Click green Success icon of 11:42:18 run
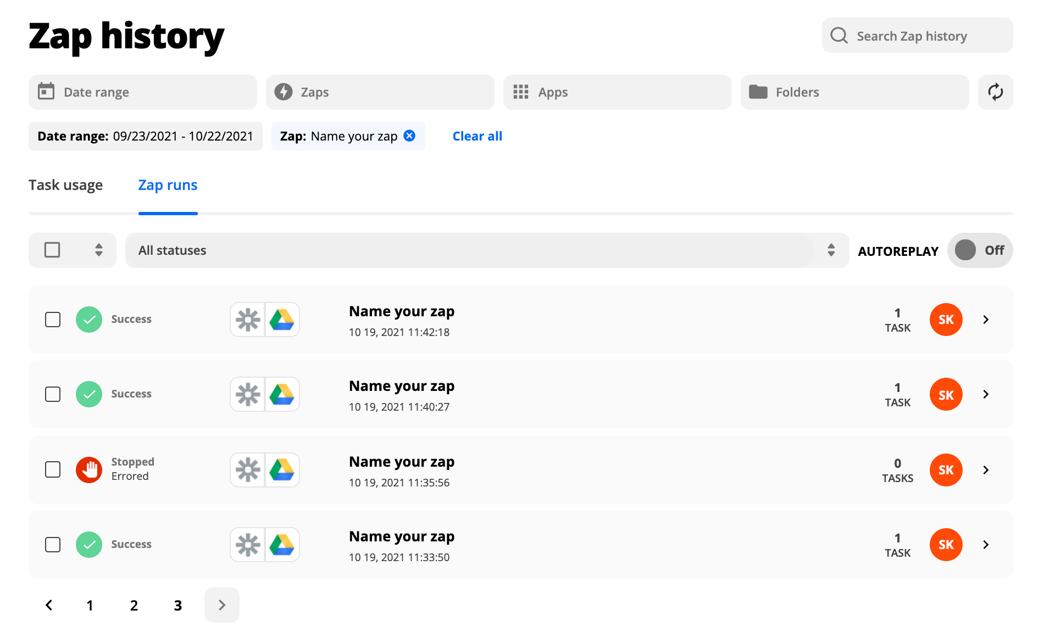This screenshot has width=1044, height=627. (x=89, y=320)
